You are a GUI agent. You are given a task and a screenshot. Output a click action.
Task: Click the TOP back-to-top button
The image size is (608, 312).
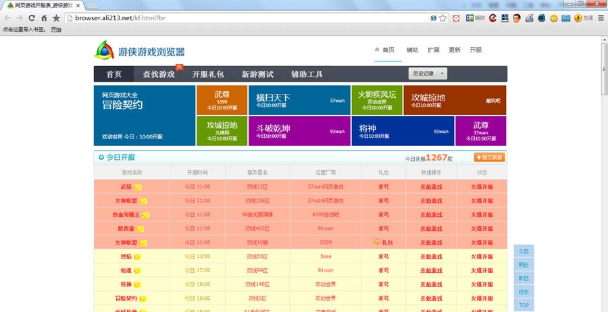point(524,305)
